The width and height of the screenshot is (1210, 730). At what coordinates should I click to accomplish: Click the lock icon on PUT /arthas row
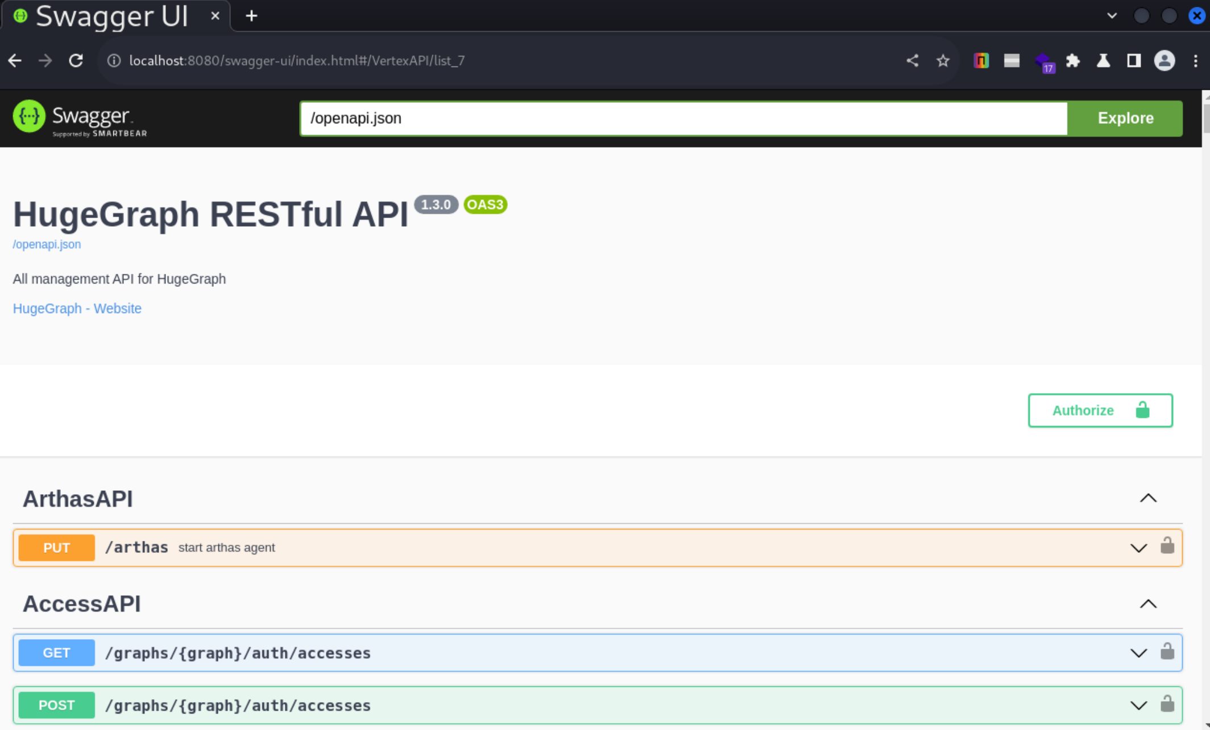(x=1167, y=546)
